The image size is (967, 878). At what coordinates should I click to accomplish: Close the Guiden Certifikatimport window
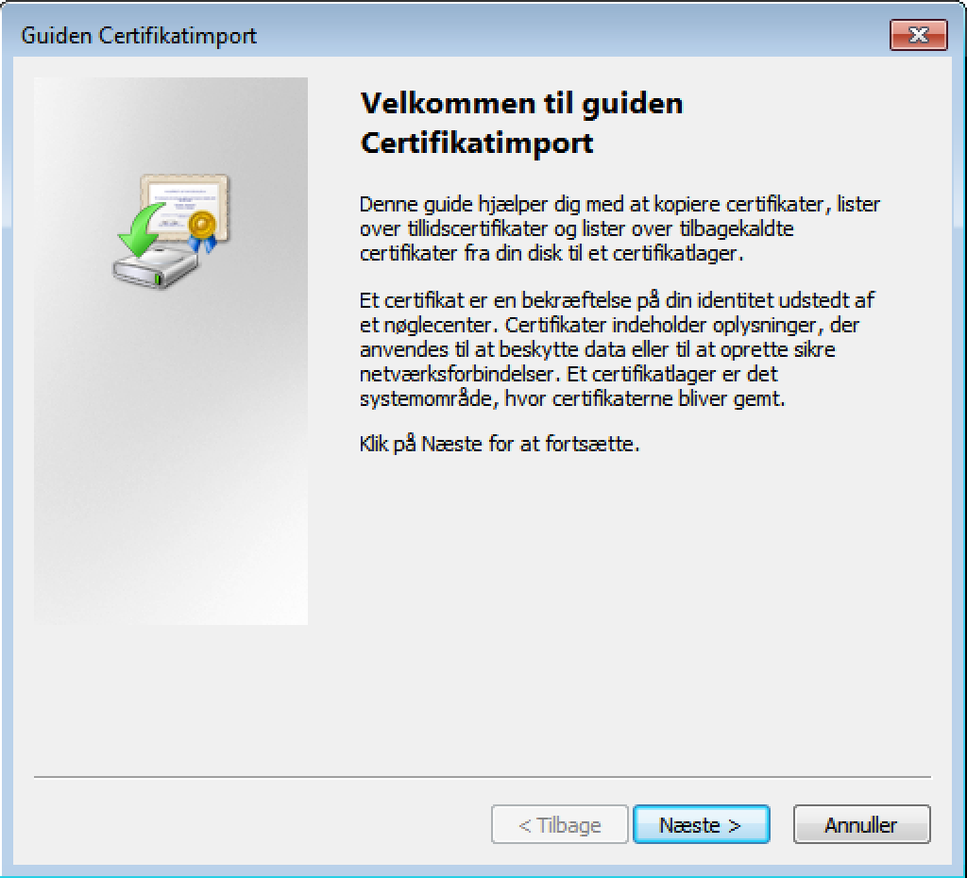[x=918, y=36]
